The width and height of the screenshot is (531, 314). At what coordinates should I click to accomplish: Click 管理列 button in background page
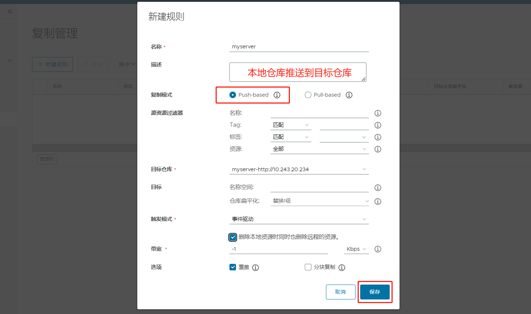(47, 159)
